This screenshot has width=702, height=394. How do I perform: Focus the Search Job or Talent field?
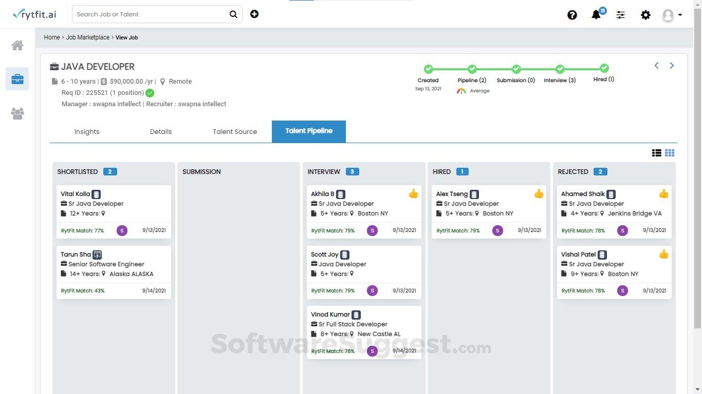(151, 14)
